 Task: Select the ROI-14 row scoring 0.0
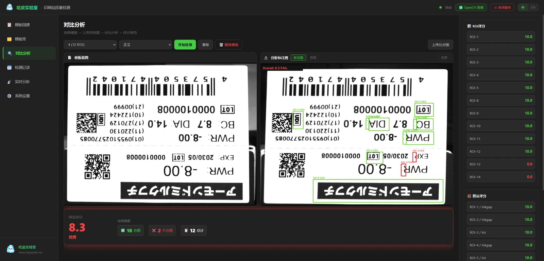(501, 177)
